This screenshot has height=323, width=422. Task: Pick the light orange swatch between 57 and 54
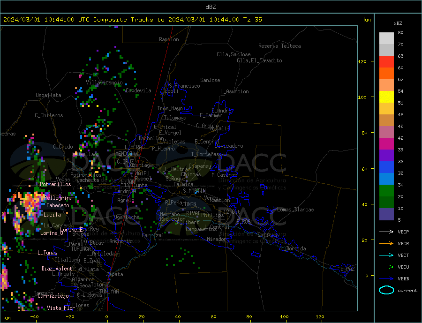[x=386, y=85]
